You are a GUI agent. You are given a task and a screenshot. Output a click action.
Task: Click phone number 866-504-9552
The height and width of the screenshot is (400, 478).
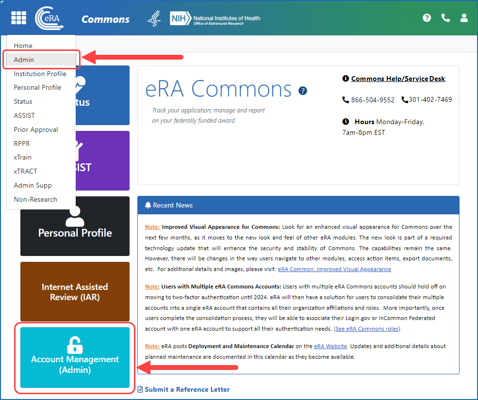373,100
